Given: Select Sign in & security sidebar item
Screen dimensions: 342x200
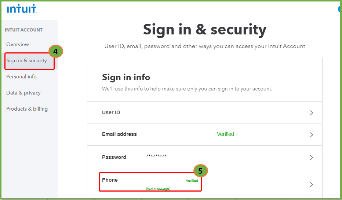Looking at the screenshot, I should 26,60.
